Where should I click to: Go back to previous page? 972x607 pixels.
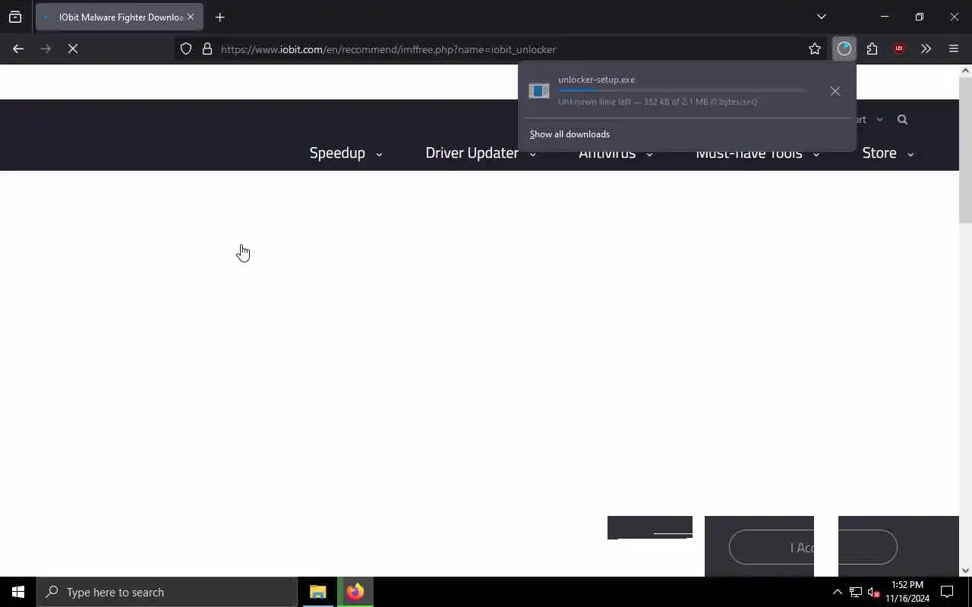pos(18,49)
